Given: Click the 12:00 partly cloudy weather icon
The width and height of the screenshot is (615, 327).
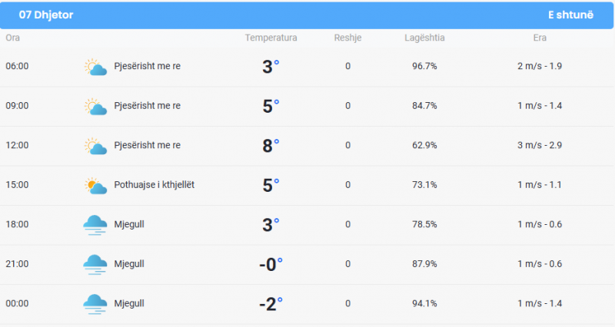Looking at the screenshot, I should point(95,146).
